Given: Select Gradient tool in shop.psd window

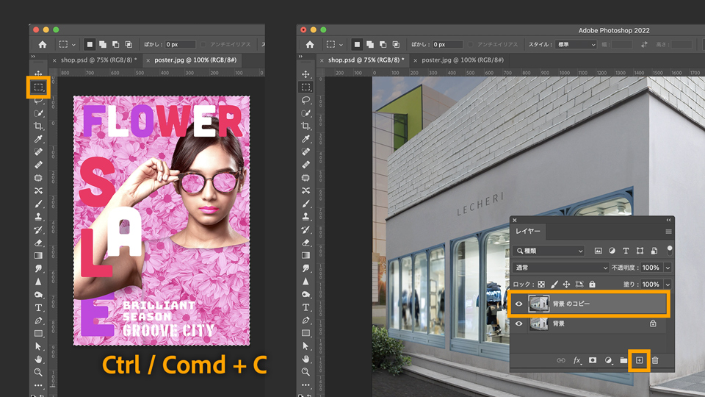Looking at the screenshot, I should click(305, 255).
